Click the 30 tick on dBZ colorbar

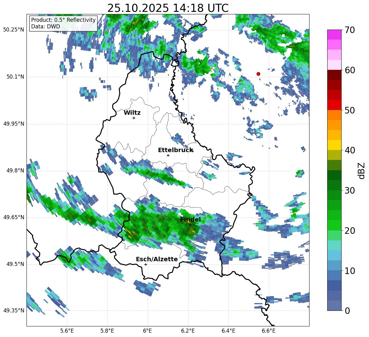350,190
